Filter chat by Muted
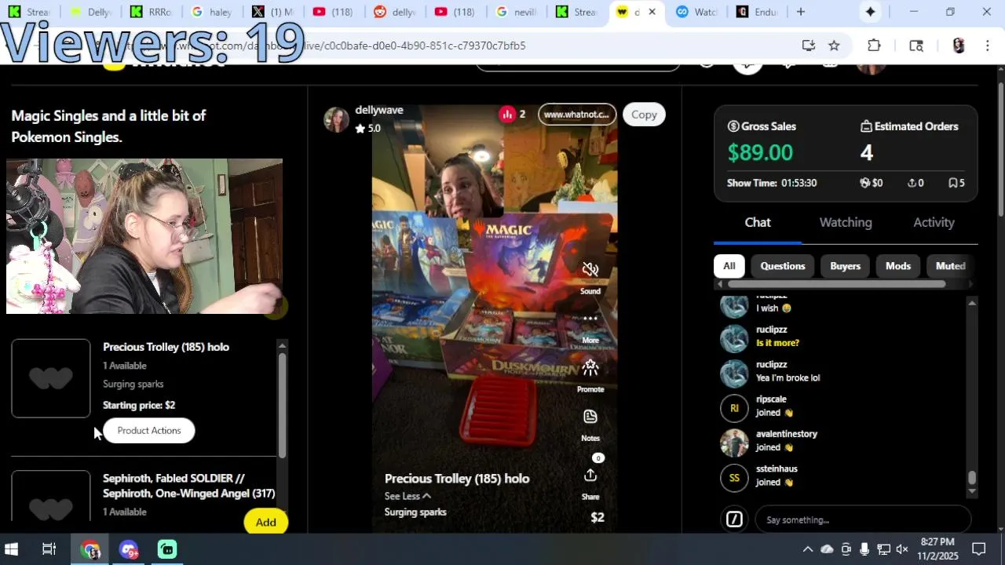 950,266
